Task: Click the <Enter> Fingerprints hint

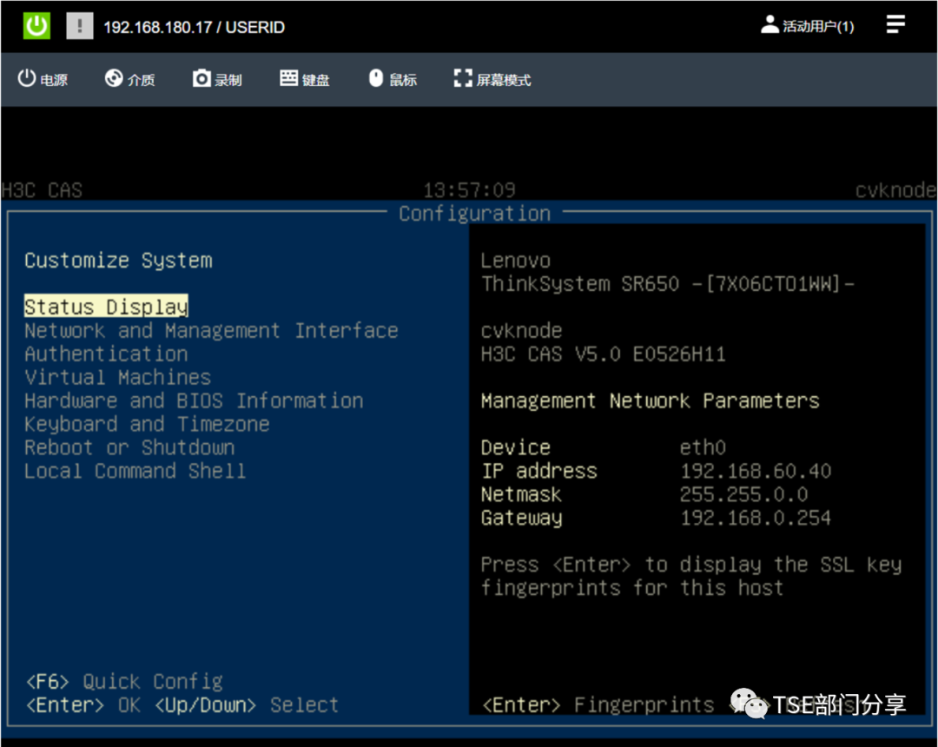Action: [x=598, y=704]
